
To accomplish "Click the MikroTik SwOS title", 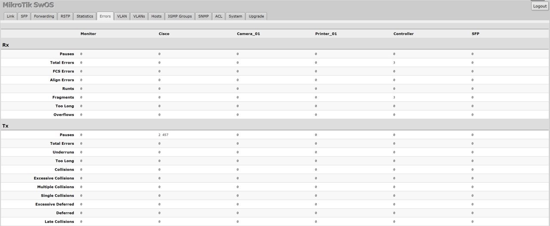I will point(28,5).
